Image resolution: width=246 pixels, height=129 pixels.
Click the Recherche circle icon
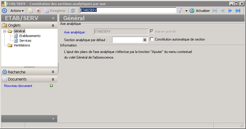[x=5, y=72]
